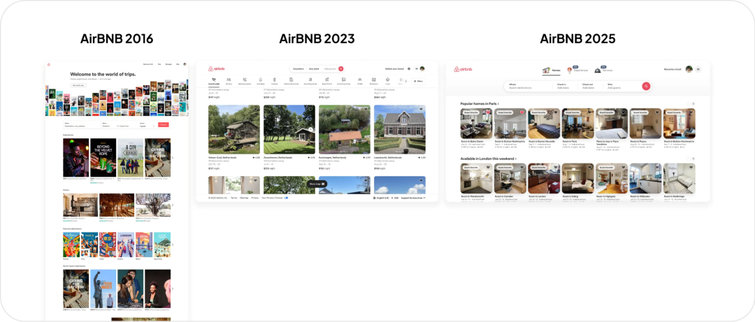The width and height of the screenshot is (755, 322).
Task: Click the red search icon in AirBnB 2023
Action: [340, 69]
